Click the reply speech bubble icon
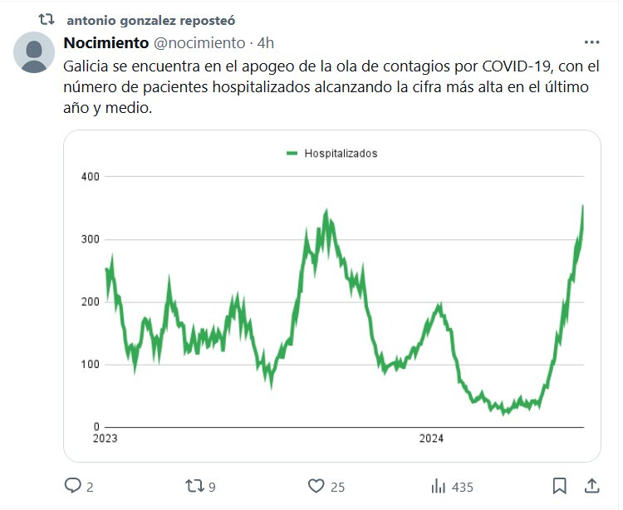The width and height of the screenshot is (623, 510). tap(72, 486)
